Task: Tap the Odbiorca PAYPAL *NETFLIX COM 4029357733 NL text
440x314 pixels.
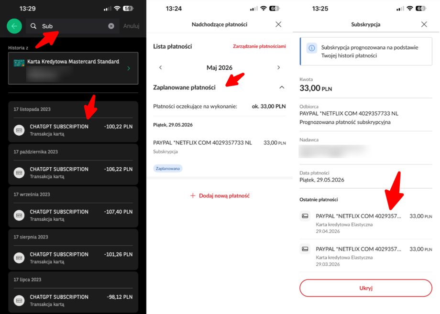Action: pos(349,114)
